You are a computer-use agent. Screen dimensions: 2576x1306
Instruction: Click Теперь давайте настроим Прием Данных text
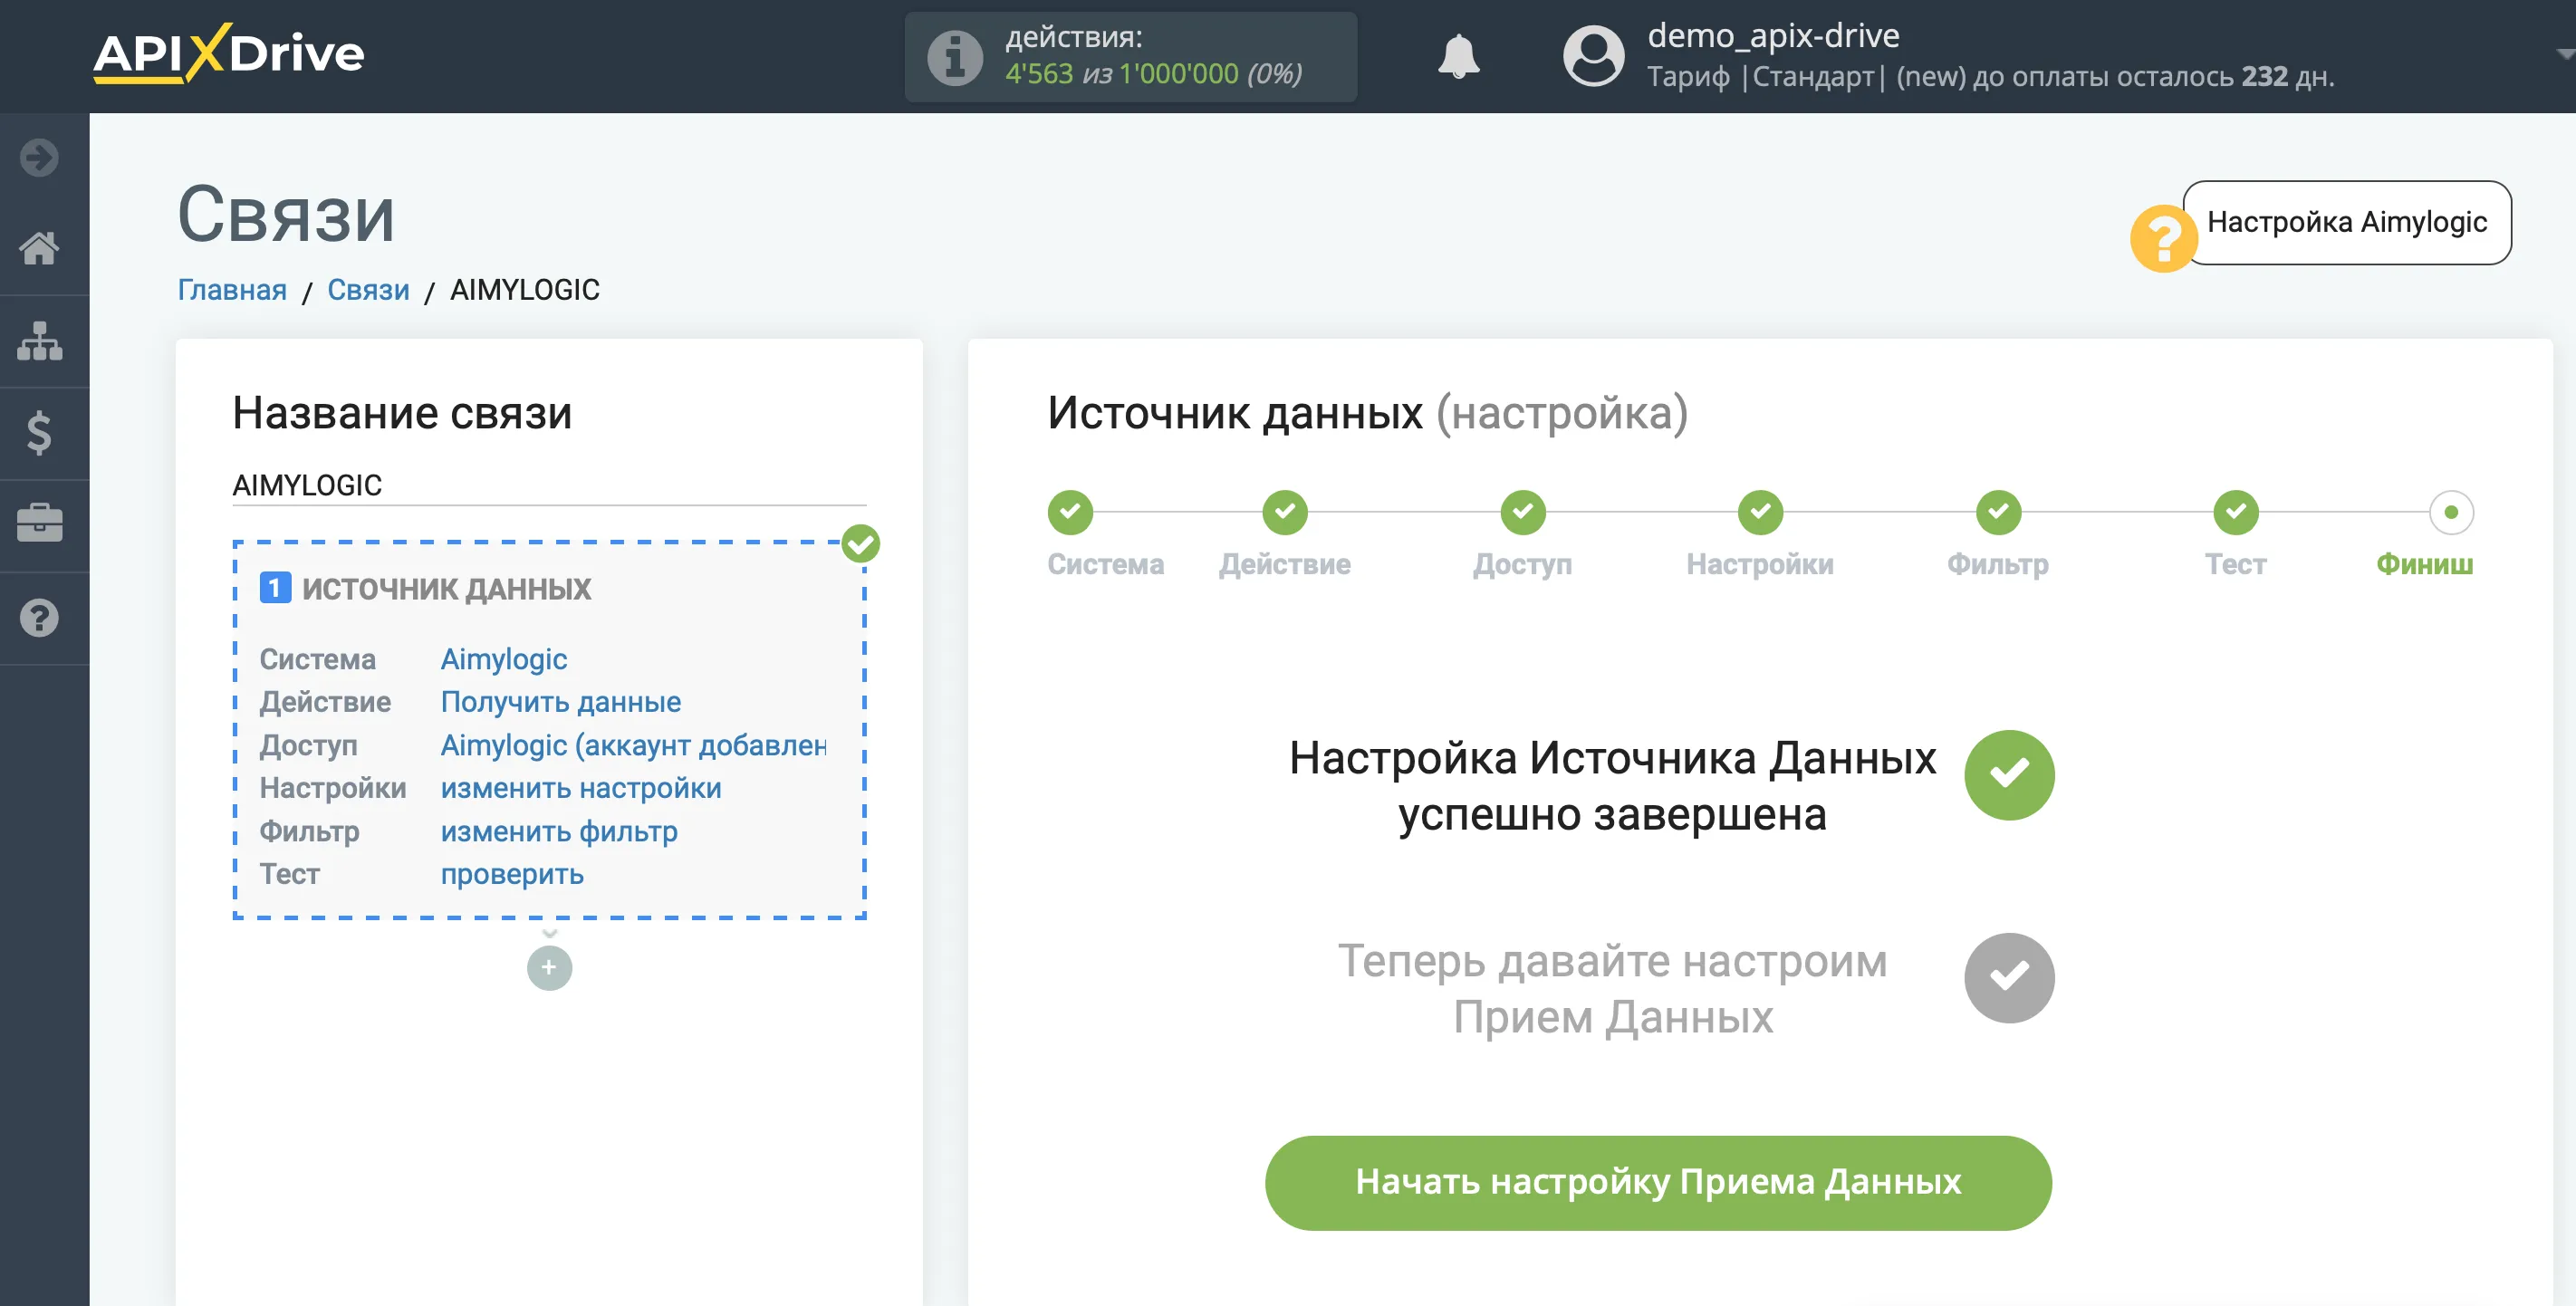pyautogui.click(x=1612, y=988)
